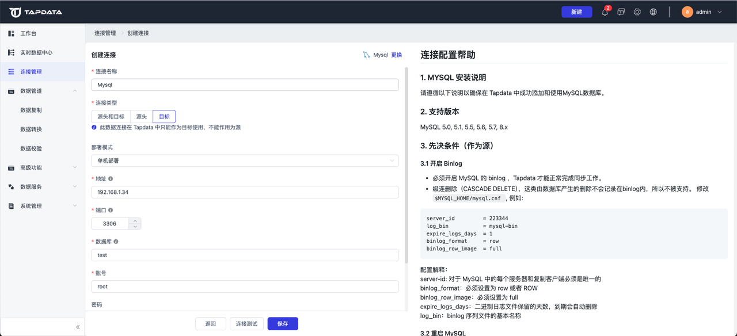Select 源头和目标 connection type
The height and width of the screenshot is (336, 737).
point(111,116)
